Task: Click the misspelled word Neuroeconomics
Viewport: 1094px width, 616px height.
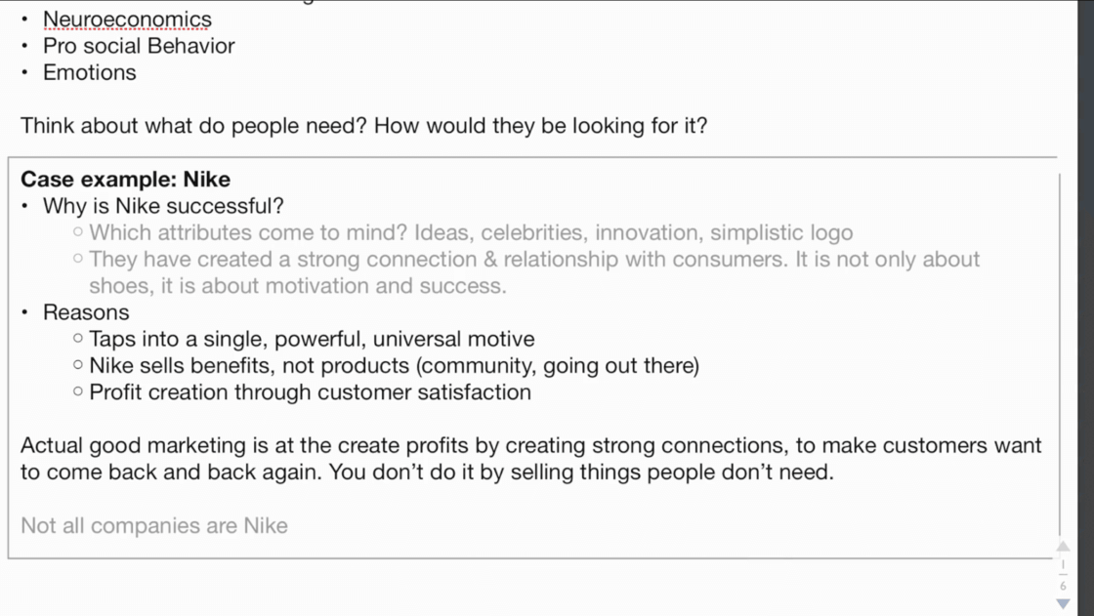Action: click(127, 19)
